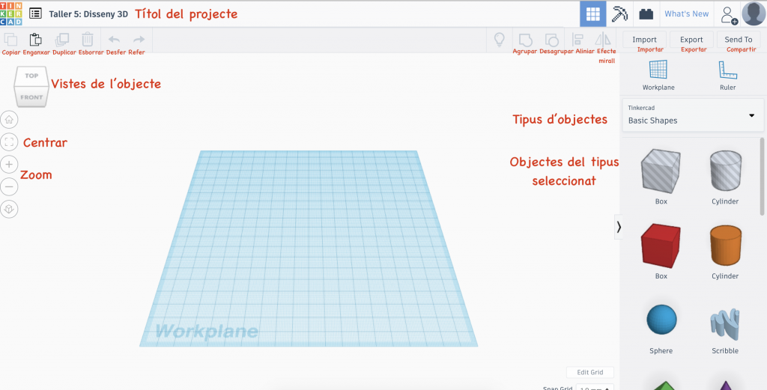Click the Undo arrow icon
The image size is (767, 390).
click(x=114, y=40)
